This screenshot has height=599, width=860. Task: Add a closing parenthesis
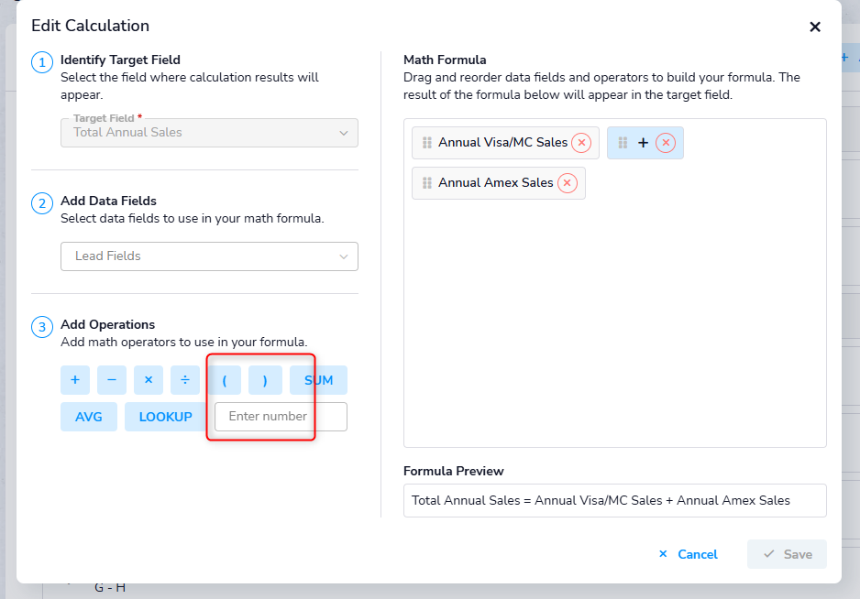pos(265,380)
